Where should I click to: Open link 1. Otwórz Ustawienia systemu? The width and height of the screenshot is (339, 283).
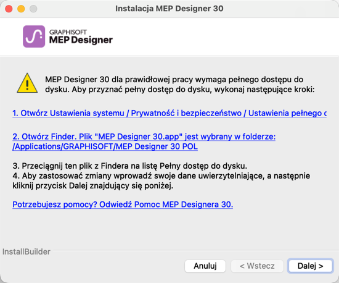[x=169, y=113]
